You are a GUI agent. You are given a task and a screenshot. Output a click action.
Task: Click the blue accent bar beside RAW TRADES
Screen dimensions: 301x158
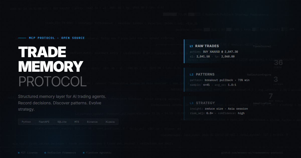click(185, 51)
